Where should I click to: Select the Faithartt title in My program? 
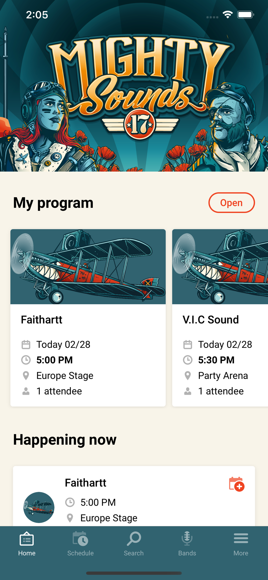click(x=41, y=320)
